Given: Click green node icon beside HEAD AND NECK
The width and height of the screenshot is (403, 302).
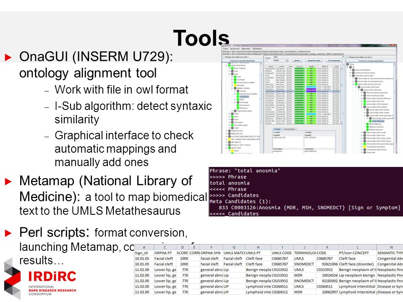Looking at the screenshot, I should pyautogui.click(x=230, y=65).
